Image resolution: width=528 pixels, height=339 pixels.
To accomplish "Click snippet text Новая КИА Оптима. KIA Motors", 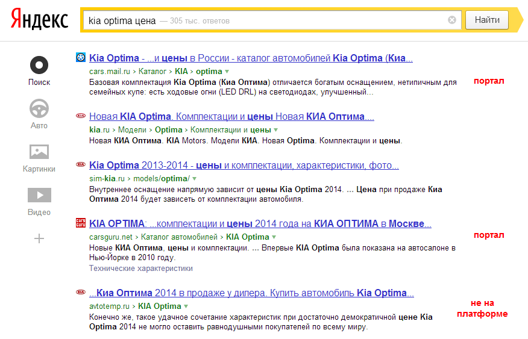I will [x=245, y=140].
